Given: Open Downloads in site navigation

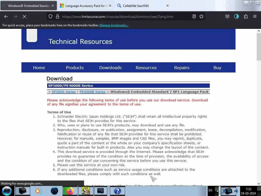Looking at the screenshot, I should tap(110, 68).
